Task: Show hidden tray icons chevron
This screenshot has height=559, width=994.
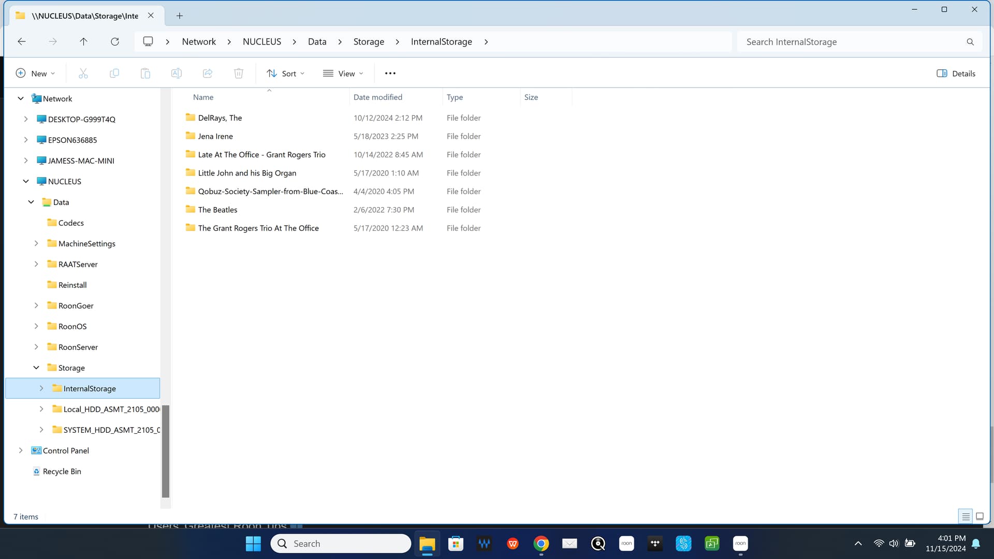Action: (858, 543)
